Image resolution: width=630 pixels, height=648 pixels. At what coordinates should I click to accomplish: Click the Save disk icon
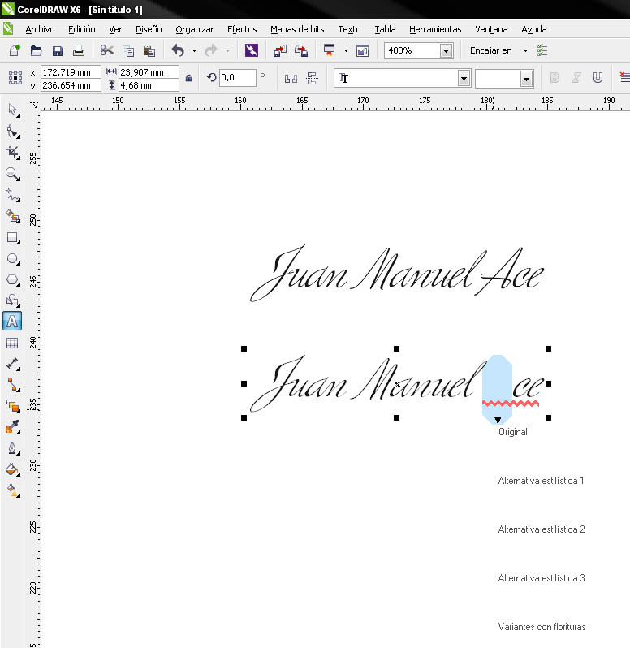tap(58, 50)
